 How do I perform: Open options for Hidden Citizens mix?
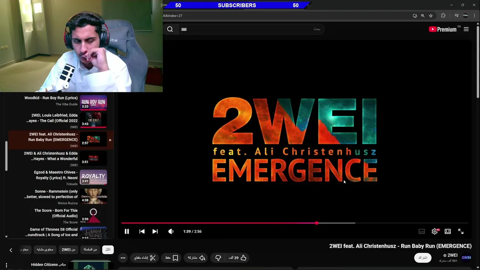(x=6, y=265)
